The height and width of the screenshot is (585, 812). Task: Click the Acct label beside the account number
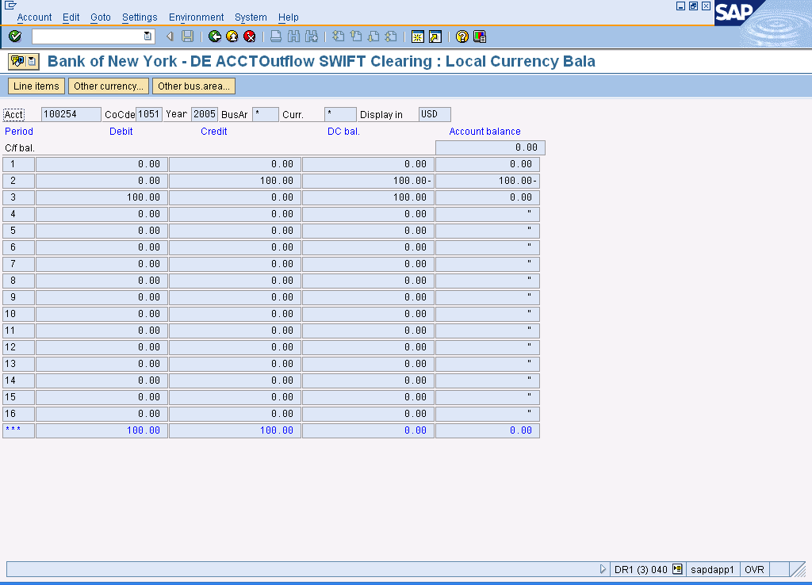click(x=14, y=115)
